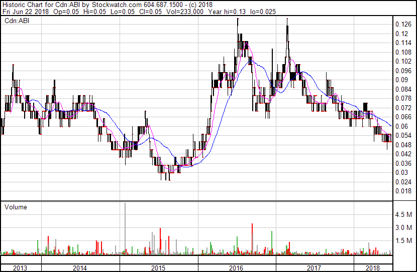Click the 'Vol=233,000' value in header

point(184,12)
